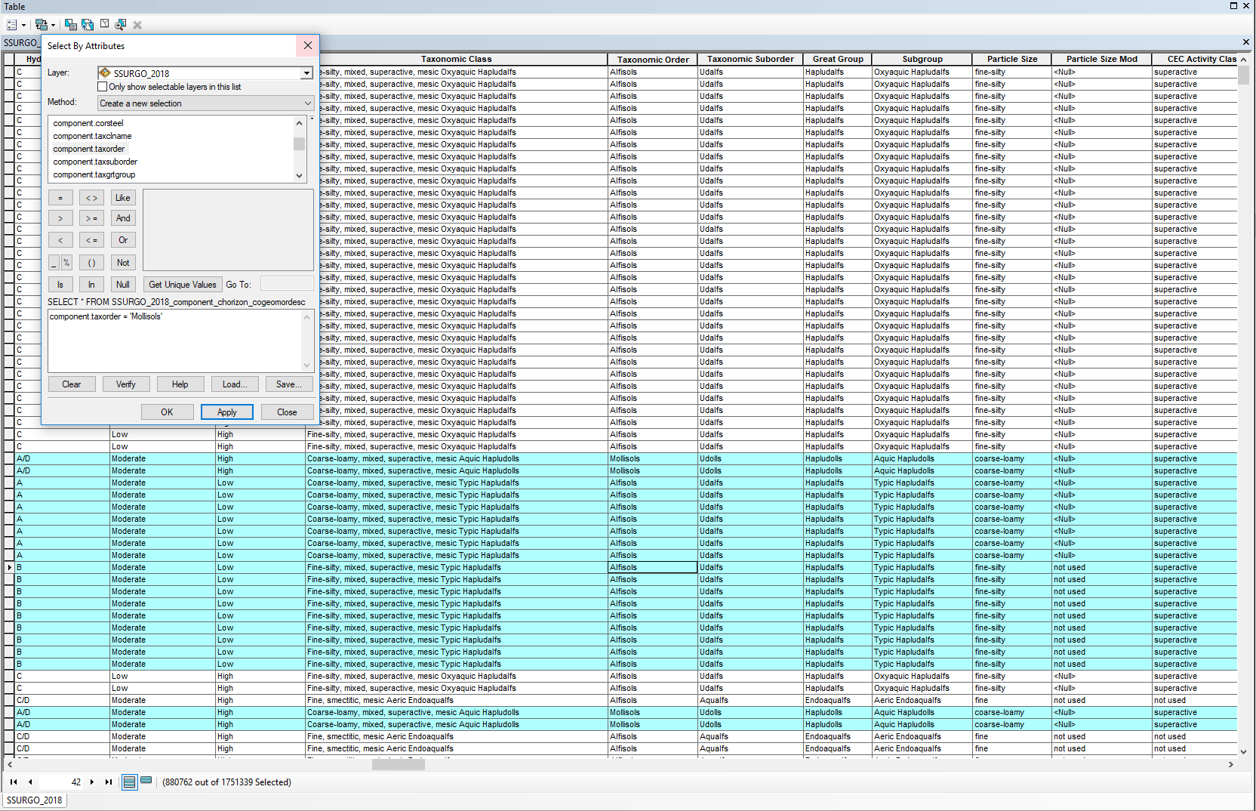Click the Delete Selected toolbar icon
1256x811 pixels.
[x=137, y=25]
